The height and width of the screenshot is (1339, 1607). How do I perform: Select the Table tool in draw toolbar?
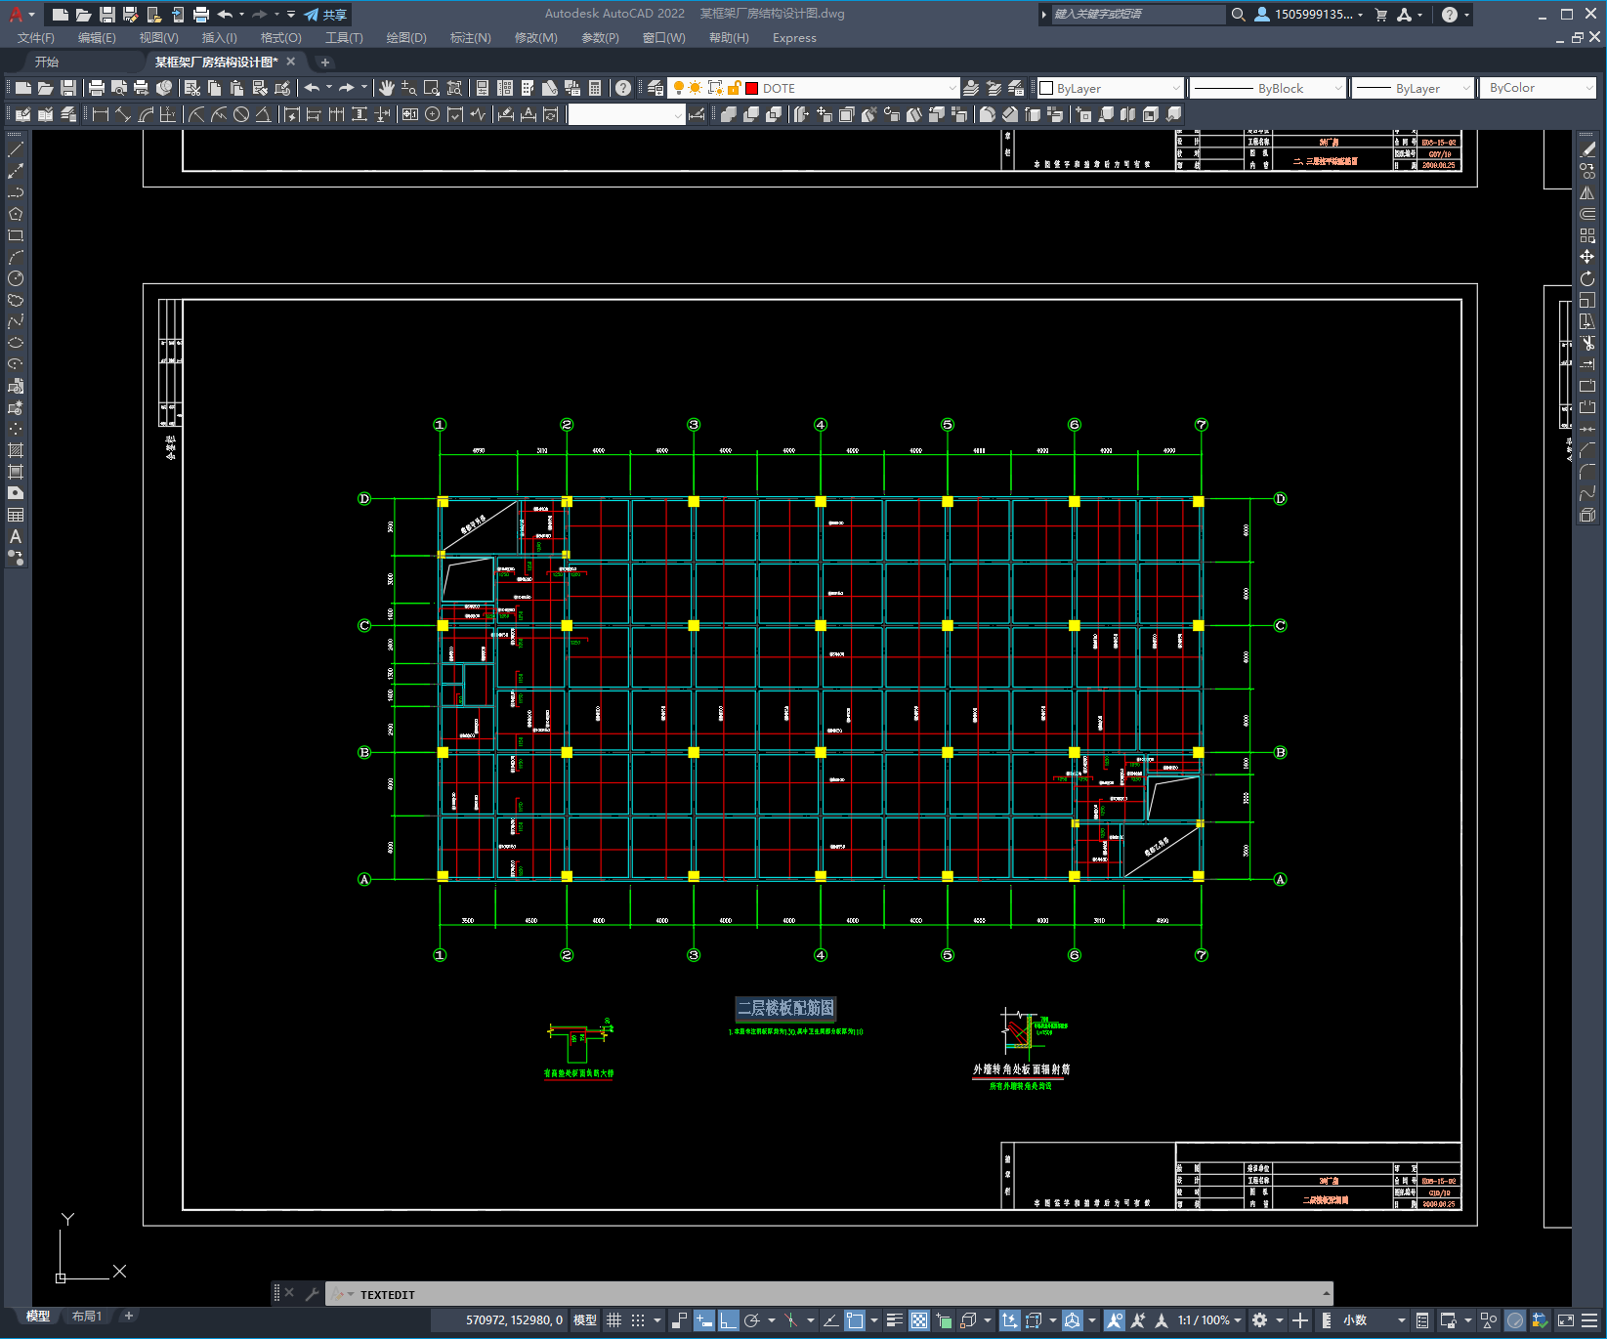pos(16,515)
